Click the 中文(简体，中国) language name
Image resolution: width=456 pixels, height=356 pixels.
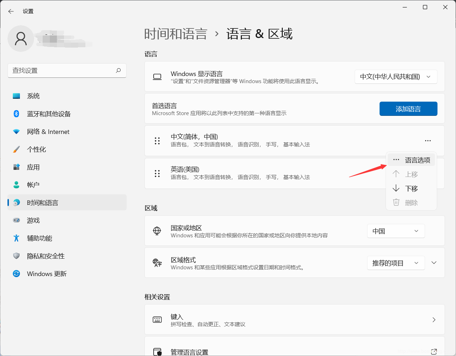(194, 137)
